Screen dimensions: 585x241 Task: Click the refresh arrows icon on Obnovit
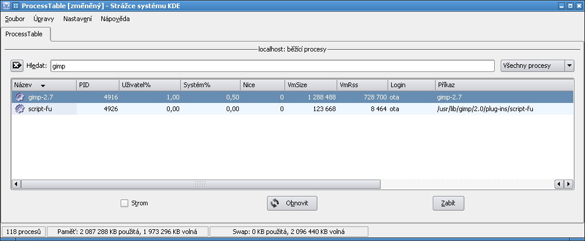275,204
